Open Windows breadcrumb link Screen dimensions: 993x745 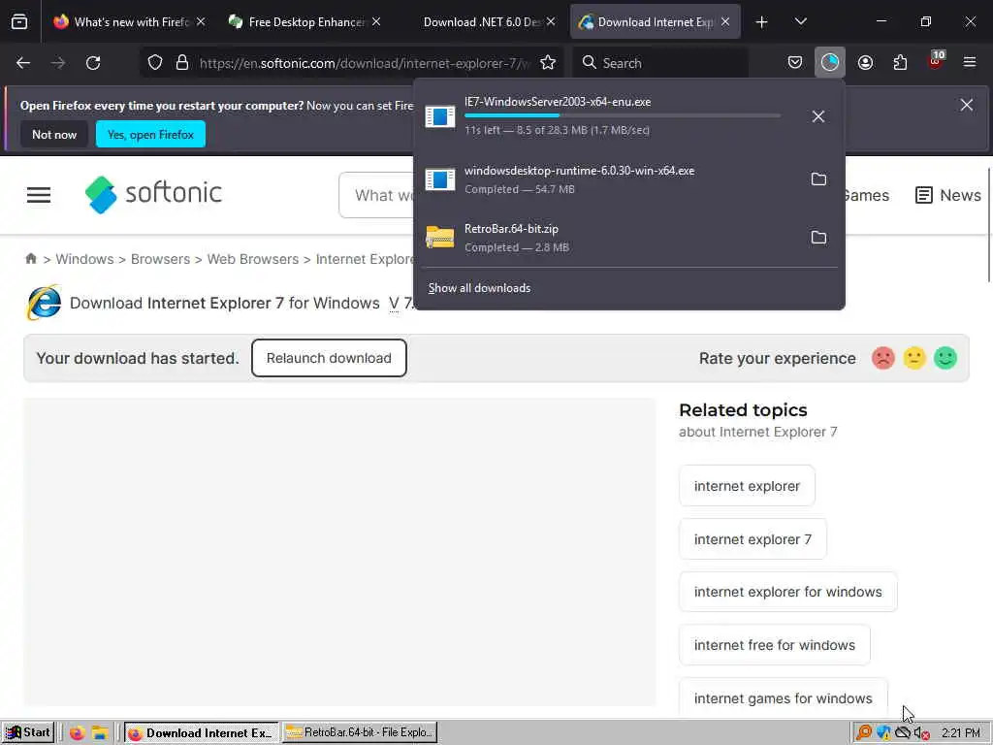tap(84, 259)
